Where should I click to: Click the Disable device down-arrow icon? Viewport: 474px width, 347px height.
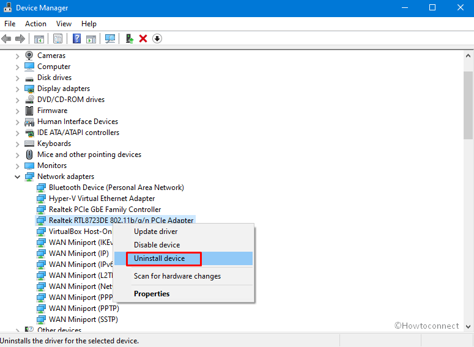157,38
